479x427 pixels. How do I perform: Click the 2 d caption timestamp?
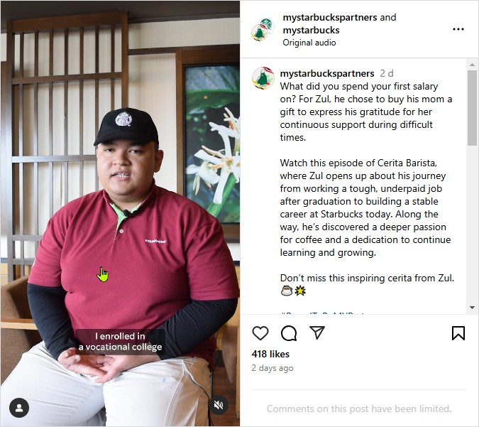tap(387, 74)
